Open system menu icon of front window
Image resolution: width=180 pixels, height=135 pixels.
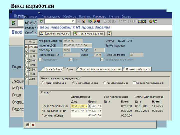tap(39, 13)
